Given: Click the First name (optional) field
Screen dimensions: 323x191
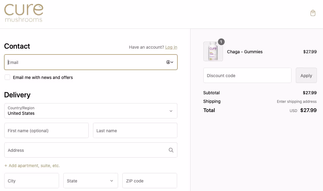Looking at the screenshot, I should coord(46,130).
